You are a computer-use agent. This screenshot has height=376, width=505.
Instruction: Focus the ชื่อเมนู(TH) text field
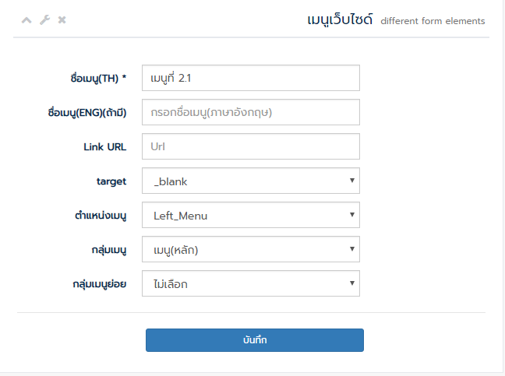point(251,78)
